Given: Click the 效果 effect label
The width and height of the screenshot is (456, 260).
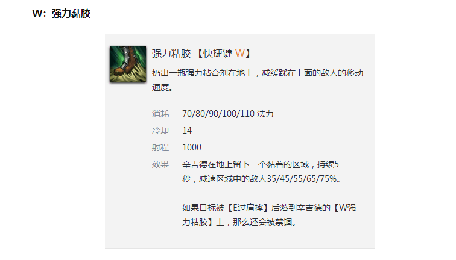Looking at the screenshot, I should [x=160, y=164].
